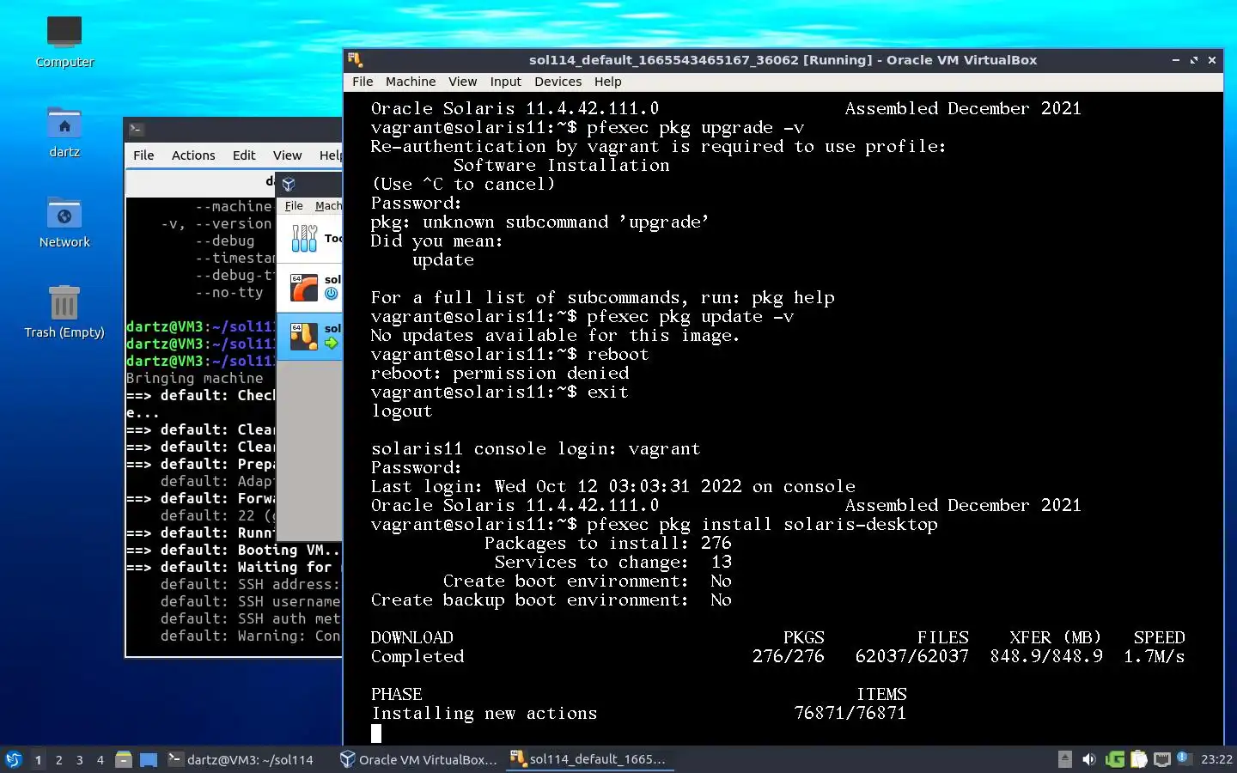Screen dimensions: 1237x773
Task: Minimize the sol114_default VirtualBox window
Action: point(1175,60)
